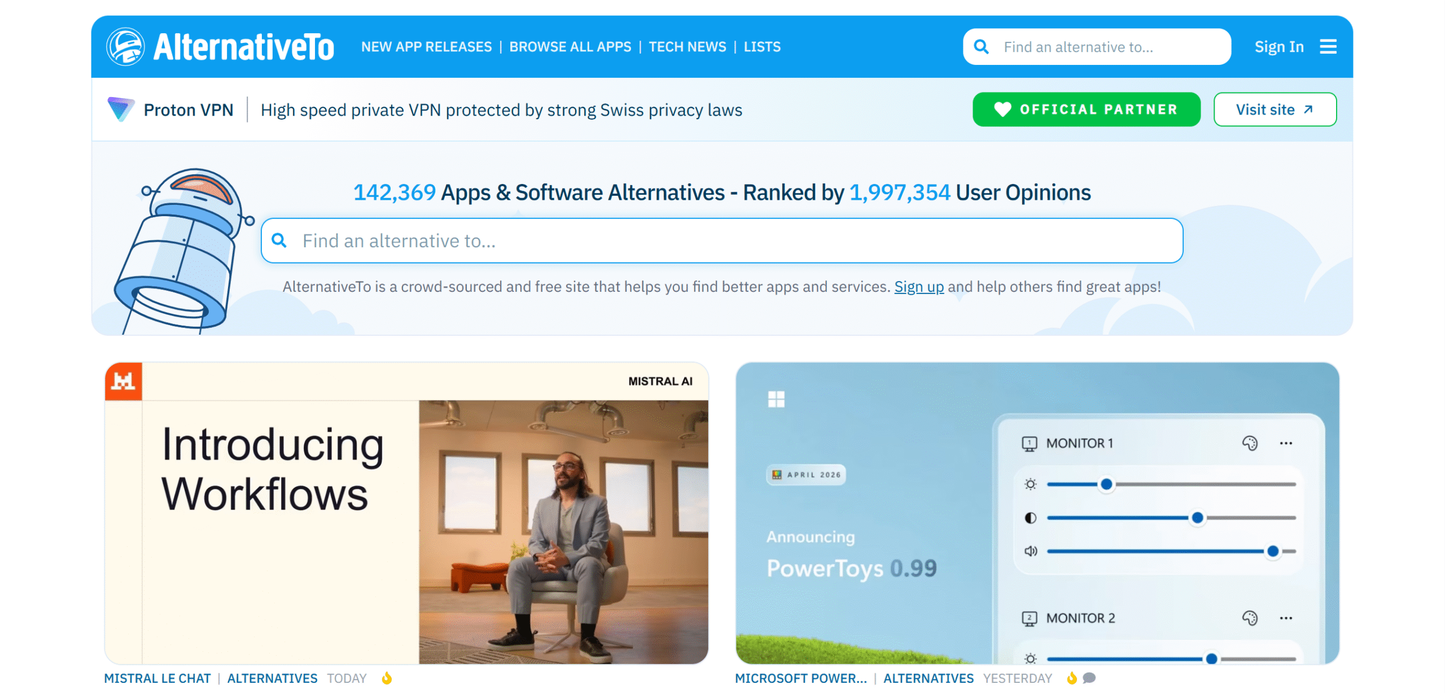Click the magnifier icon in hero search

pyautogui.click(x=279, y=241)
